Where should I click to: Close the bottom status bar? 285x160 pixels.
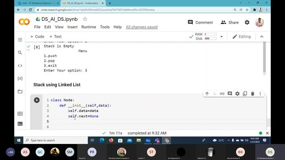267,133
